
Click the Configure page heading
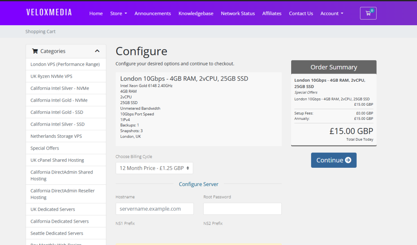141,51
